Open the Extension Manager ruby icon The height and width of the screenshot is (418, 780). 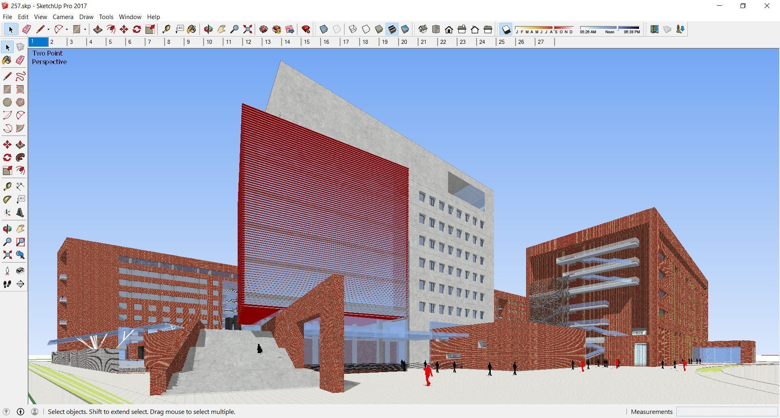tap(306, 29)
